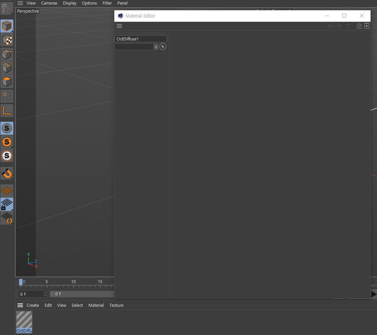Click frame 10 on the timeline ruler
This screenshot has height=335, width=377.
point(73,282)
